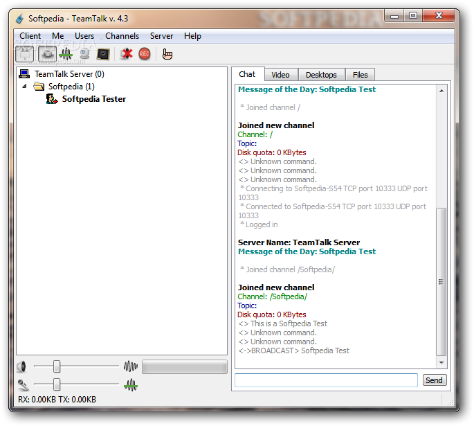Click the desktop sharing blackboard icon
474x426 pixels.
[x=103, y=55]
